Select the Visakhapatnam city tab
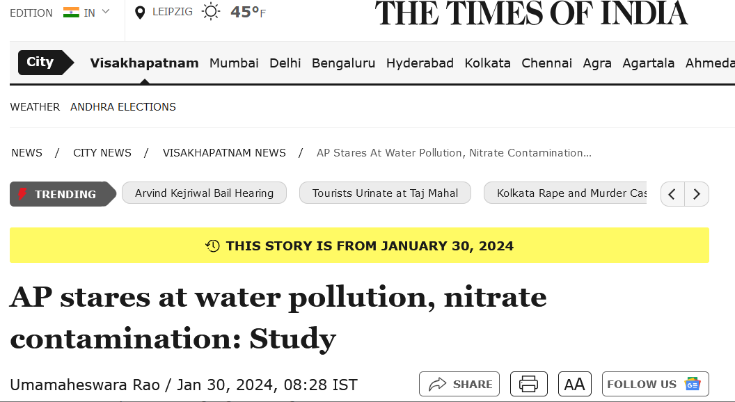735x402 pixels. [144, 63]
